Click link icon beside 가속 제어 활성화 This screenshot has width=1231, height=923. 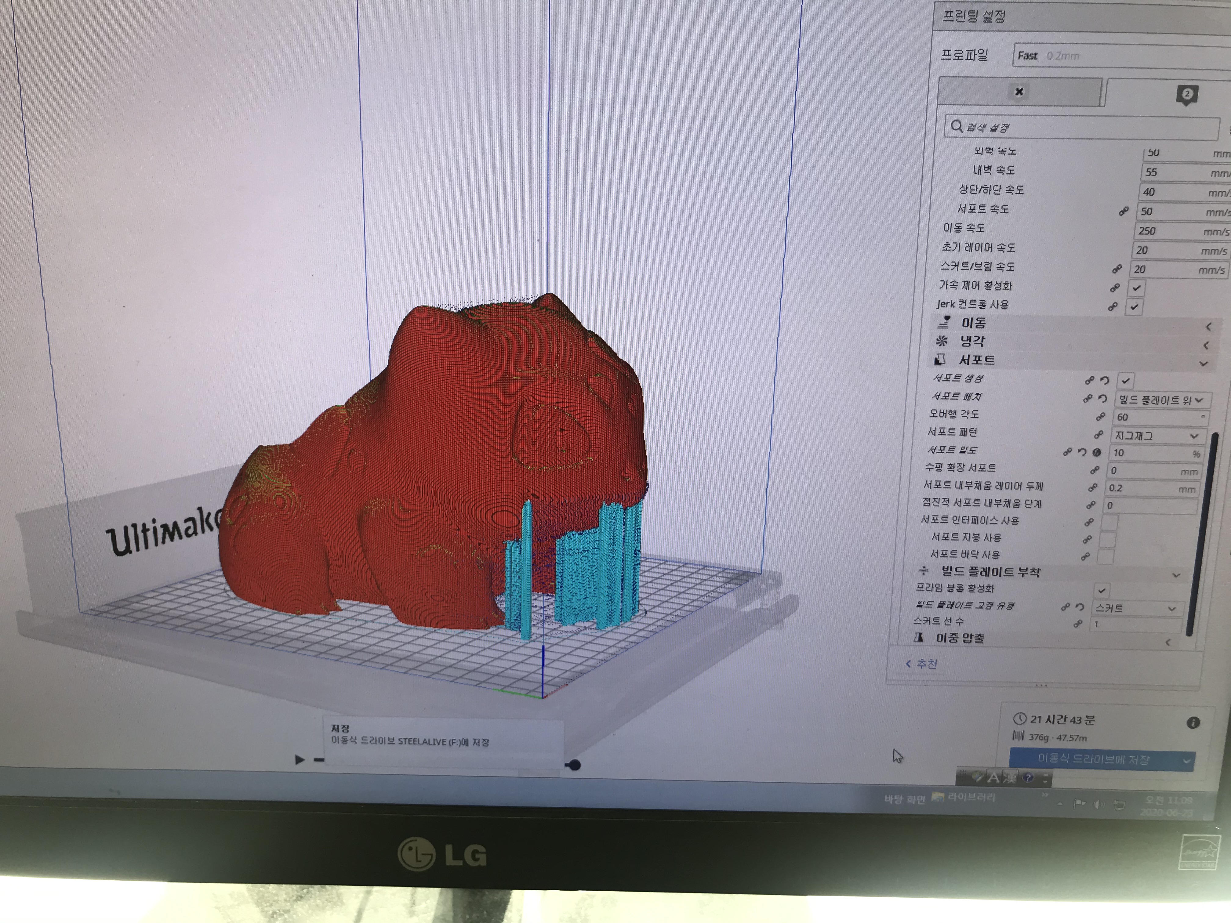point(1115,288)
